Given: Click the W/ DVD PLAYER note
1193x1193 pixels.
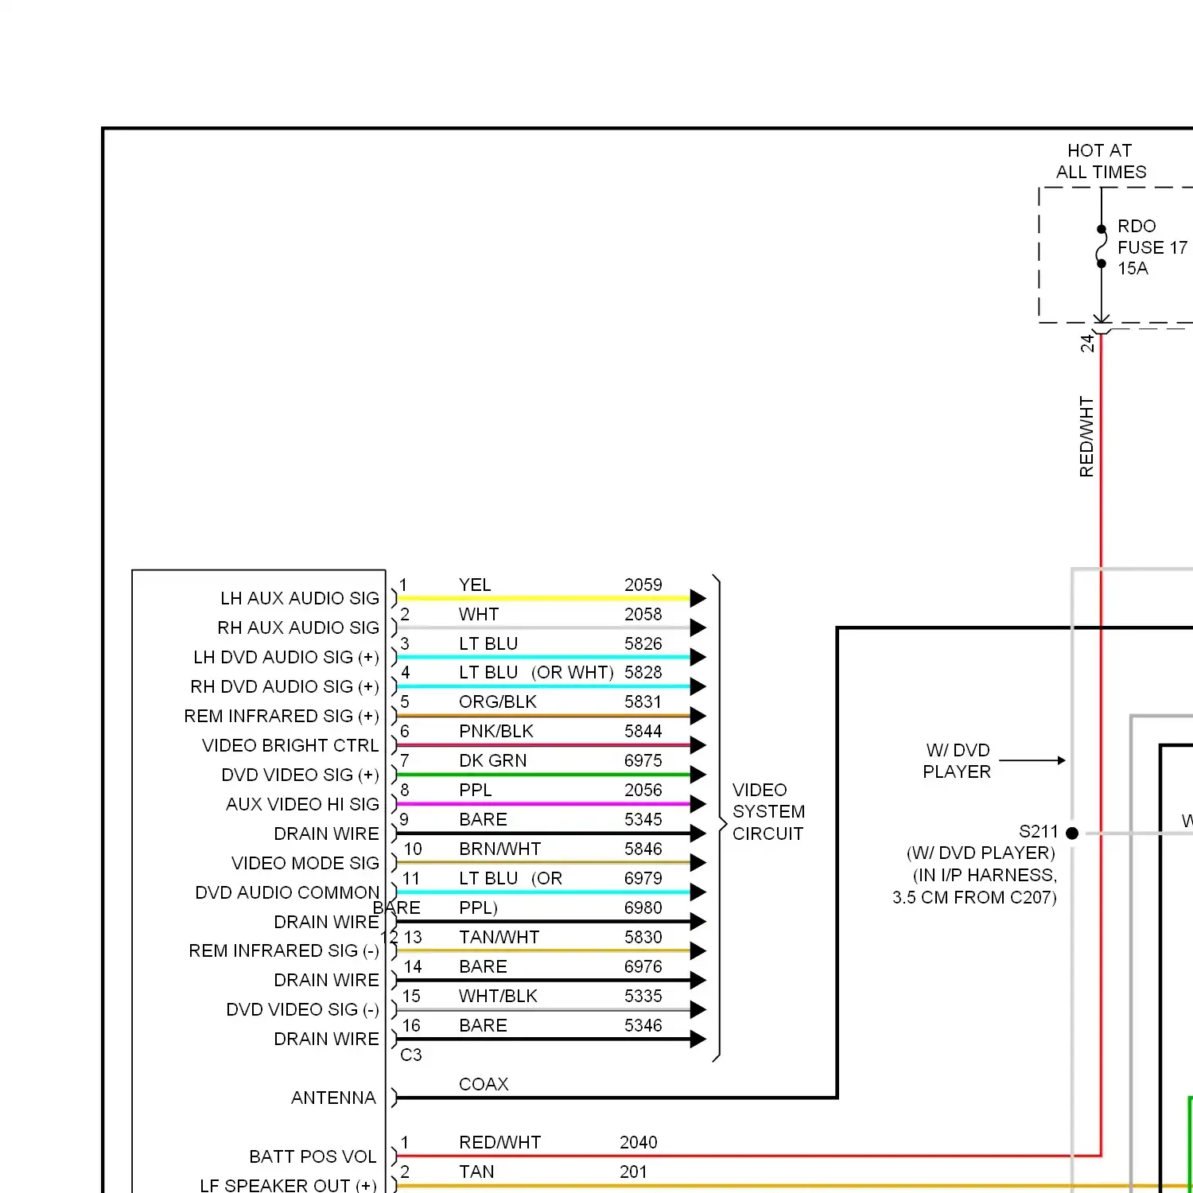Looking at the screenshot, I should [957, 761].
